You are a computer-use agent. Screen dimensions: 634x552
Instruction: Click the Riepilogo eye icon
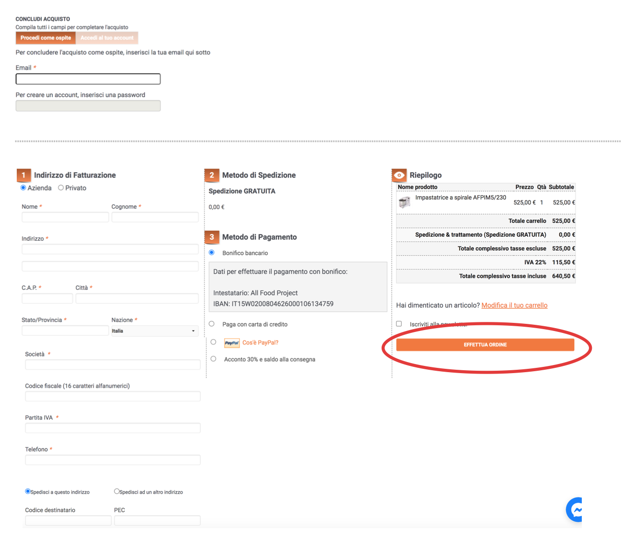[399, 175]
